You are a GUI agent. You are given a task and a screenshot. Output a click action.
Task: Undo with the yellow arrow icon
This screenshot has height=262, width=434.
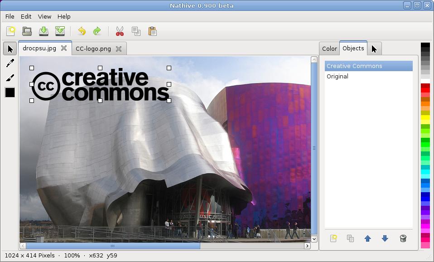pos(82,31)
